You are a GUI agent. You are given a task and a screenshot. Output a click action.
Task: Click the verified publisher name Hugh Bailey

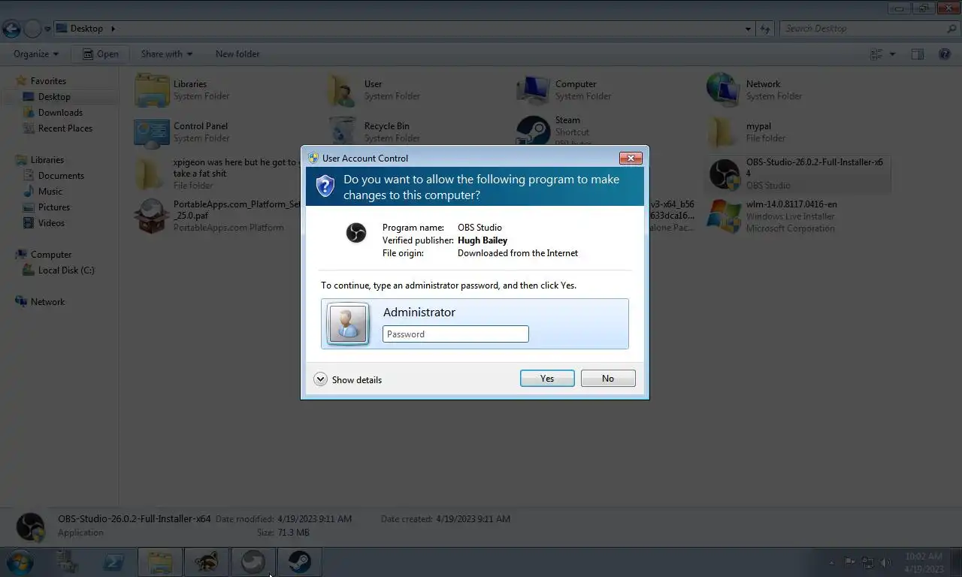coord(483,240)
